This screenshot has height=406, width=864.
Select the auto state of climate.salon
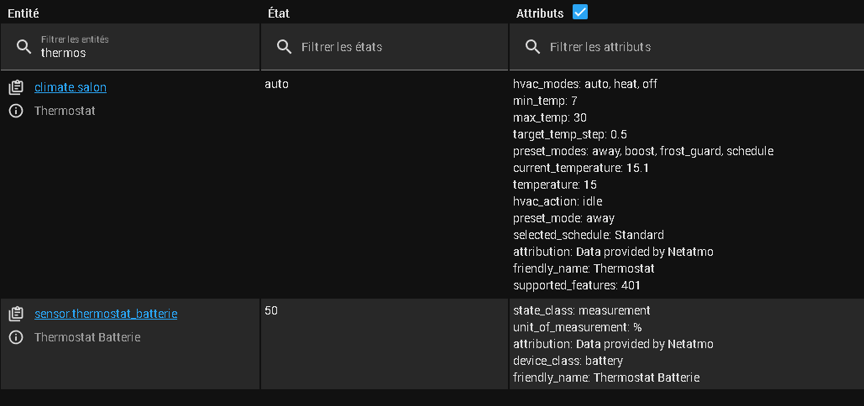pos(276,84)
